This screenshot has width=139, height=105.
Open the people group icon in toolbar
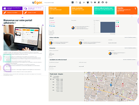coord(88,3)
